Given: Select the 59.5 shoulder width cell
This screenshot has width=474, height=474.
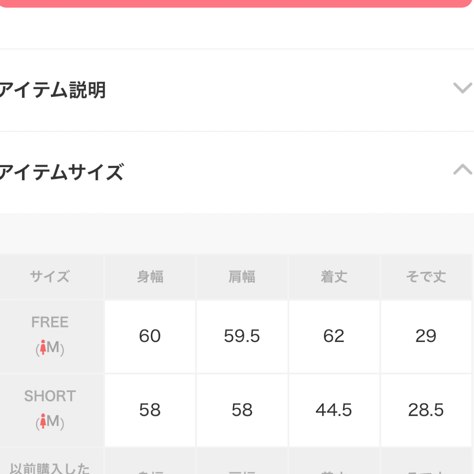Looking at the screenshot, I should 242,337.
